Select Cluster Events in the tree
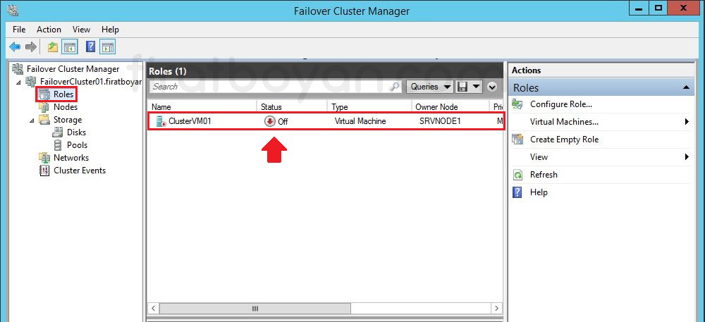Viewport: 705px width, 322px height. [80, 171]
